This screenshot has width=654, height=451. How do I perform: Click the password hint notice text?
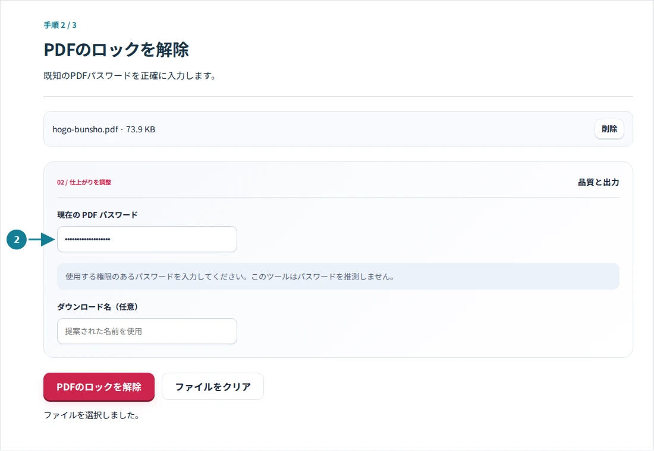pos(230,277)
